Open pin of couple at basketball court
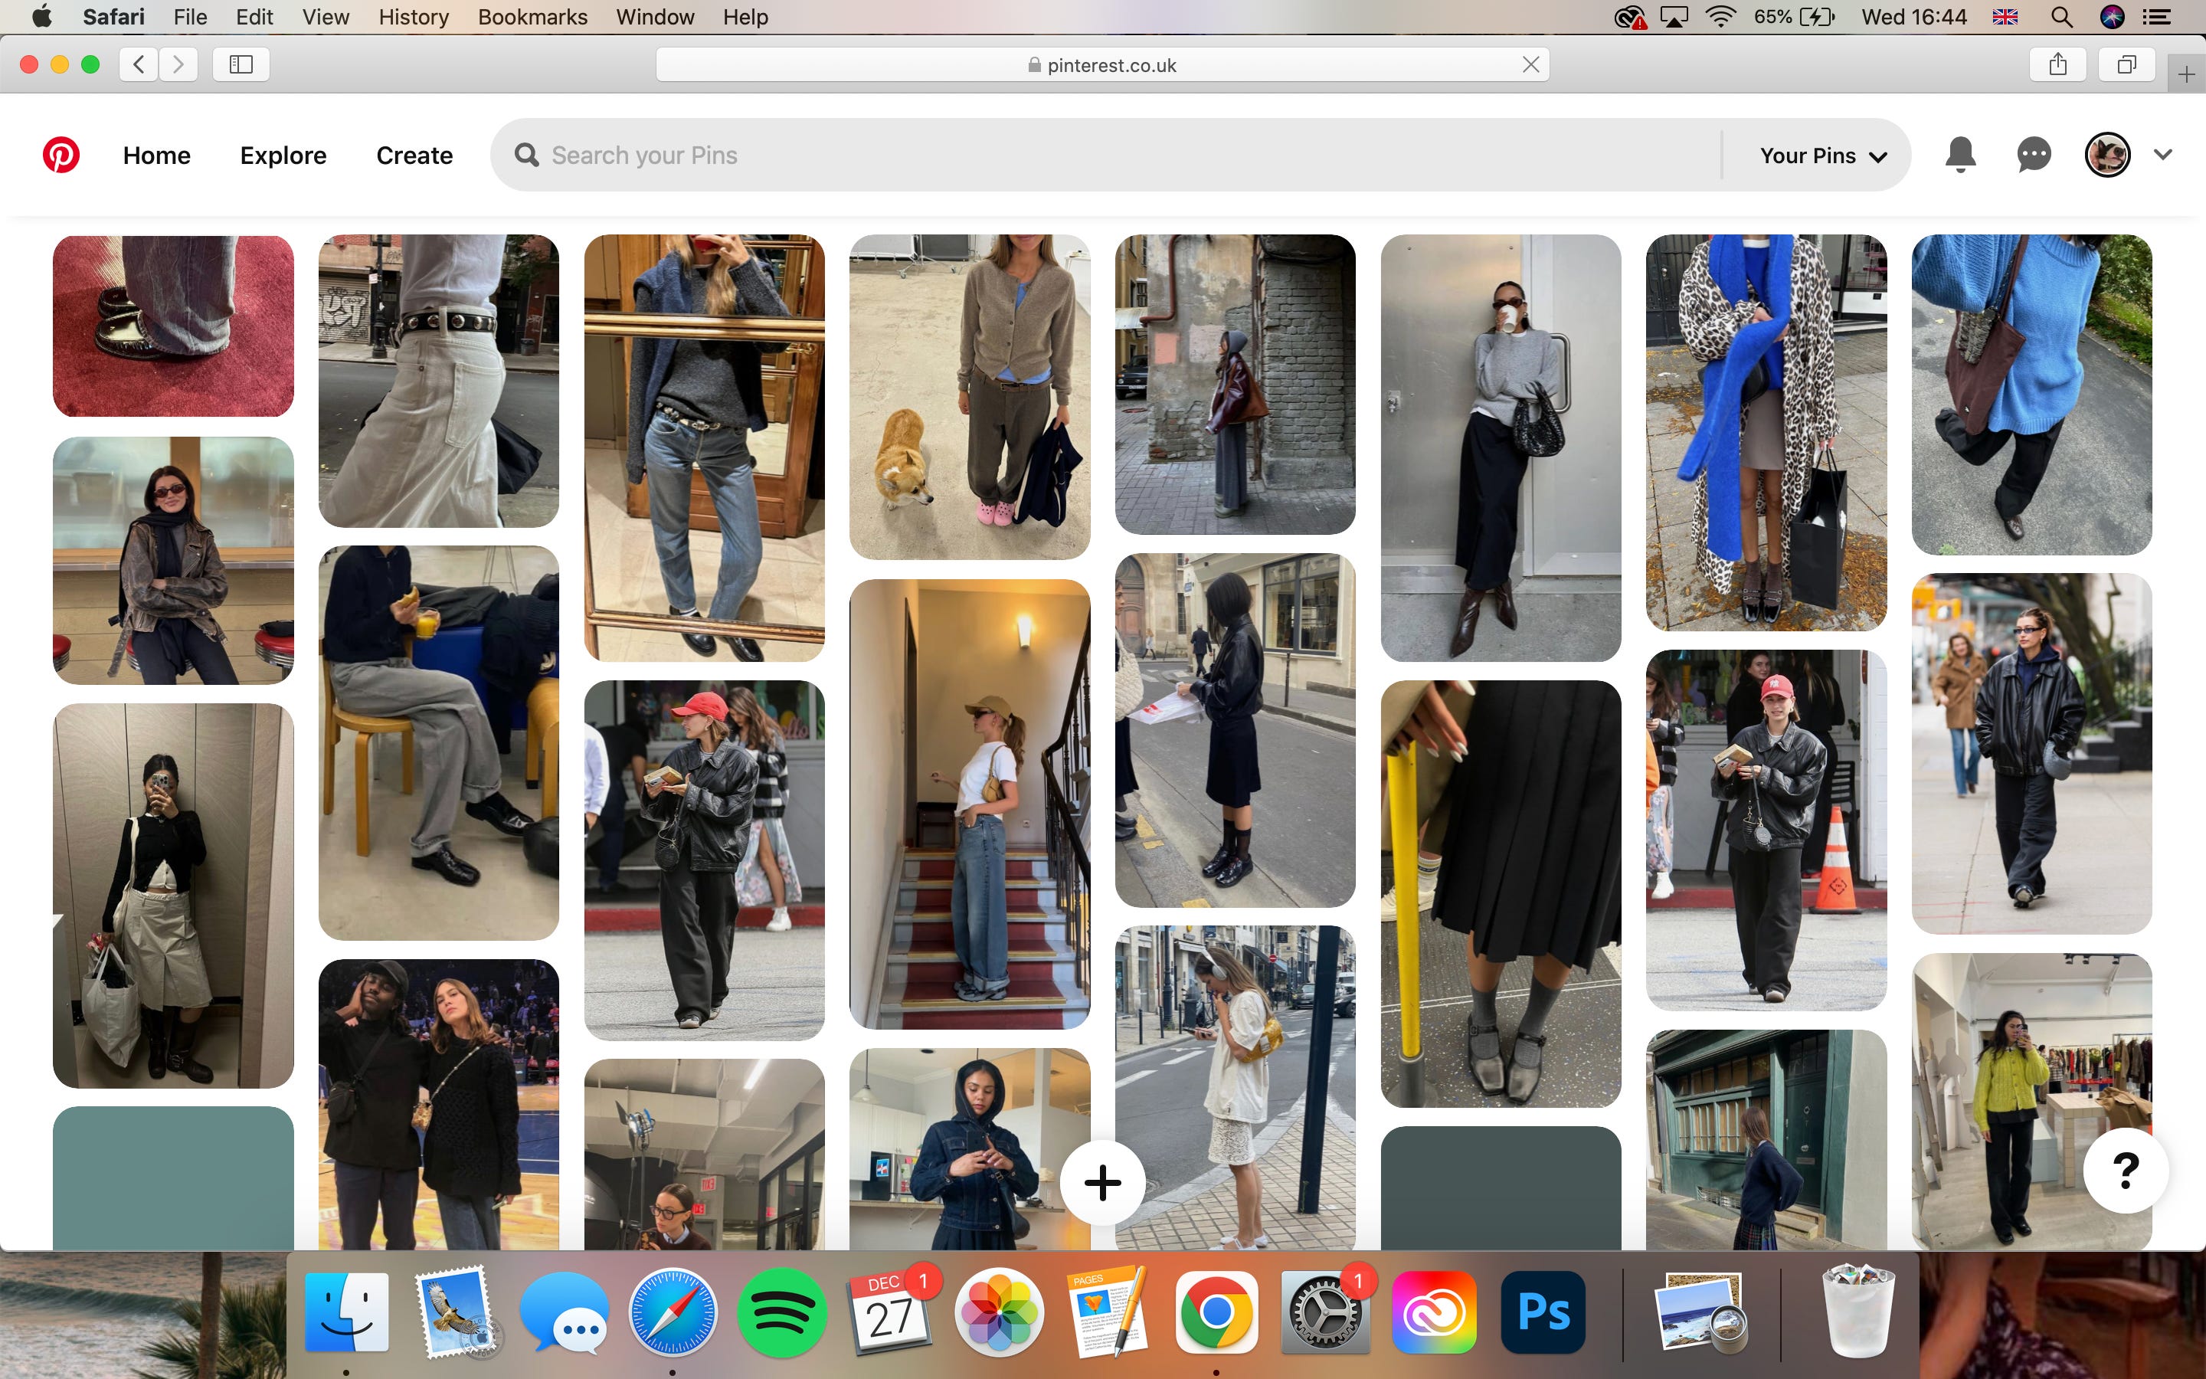The width and height of the screenshot is (2206, 1379). pyautogui.click(x=438, y=1105)
